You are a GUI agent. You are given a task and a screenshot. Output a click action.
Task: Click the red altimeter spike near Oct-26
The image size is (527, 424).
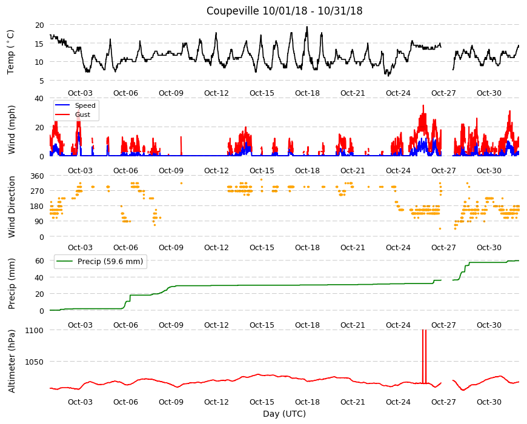424,356
